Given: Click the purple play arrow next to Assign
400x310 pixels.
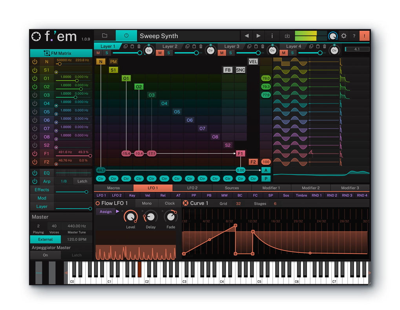Looking at the screenshot, I should pyautogui.click(x=118, y=212).
